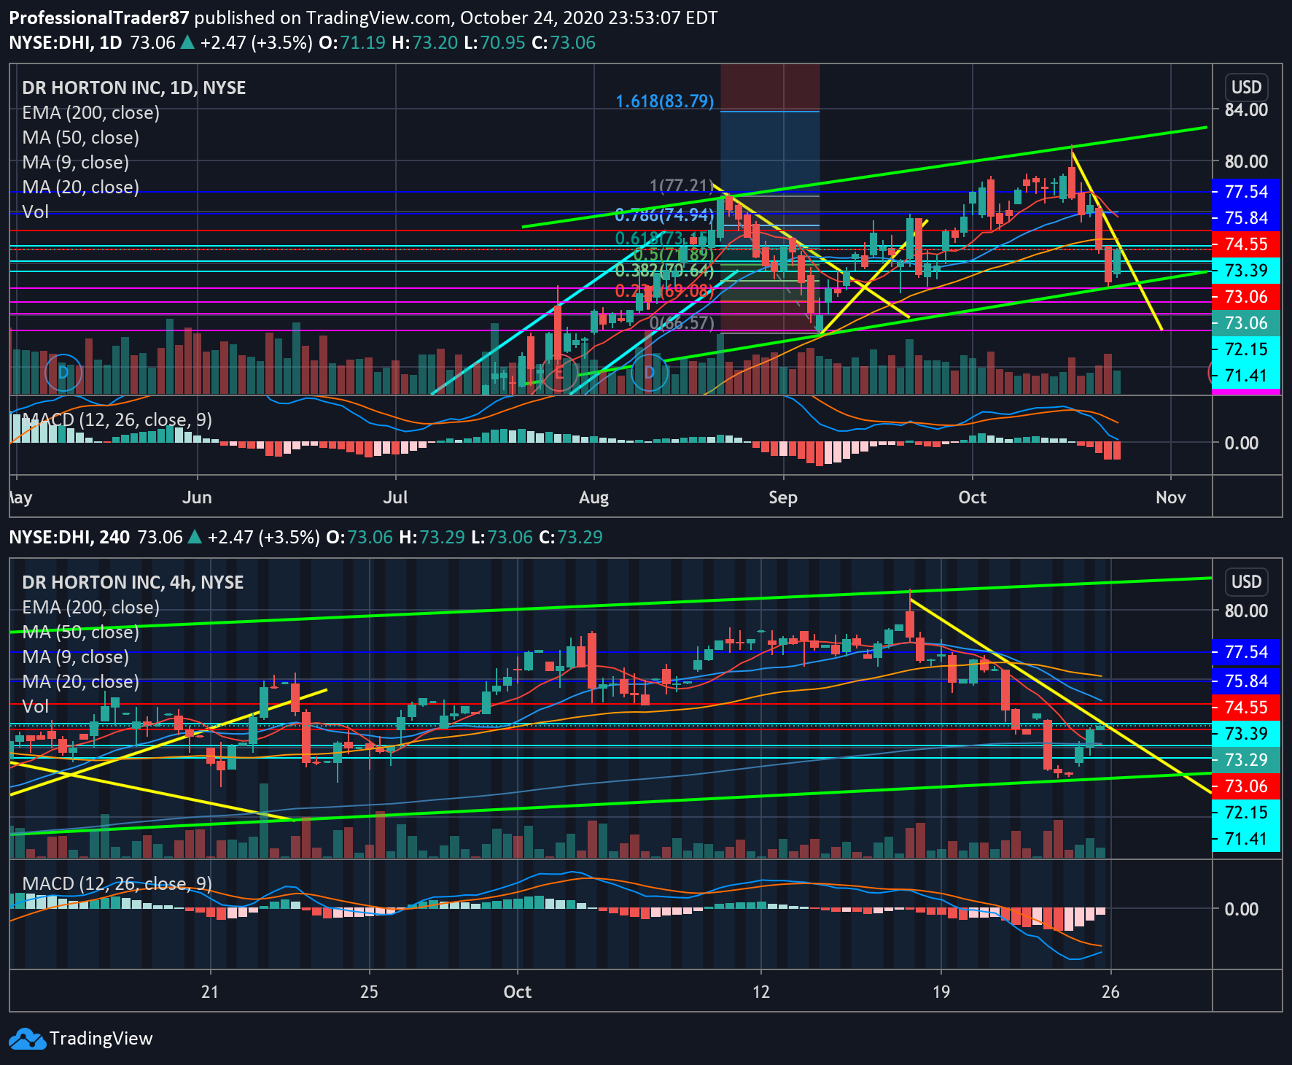Click the USD currency button on the 4h chart
Screen dimensions: 1292x1065
point(1246,582)
